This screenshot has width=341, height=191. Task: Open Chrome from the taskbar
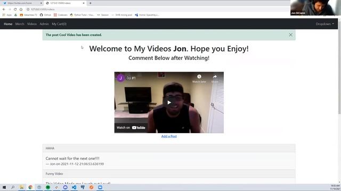click(x=30, y=187)
